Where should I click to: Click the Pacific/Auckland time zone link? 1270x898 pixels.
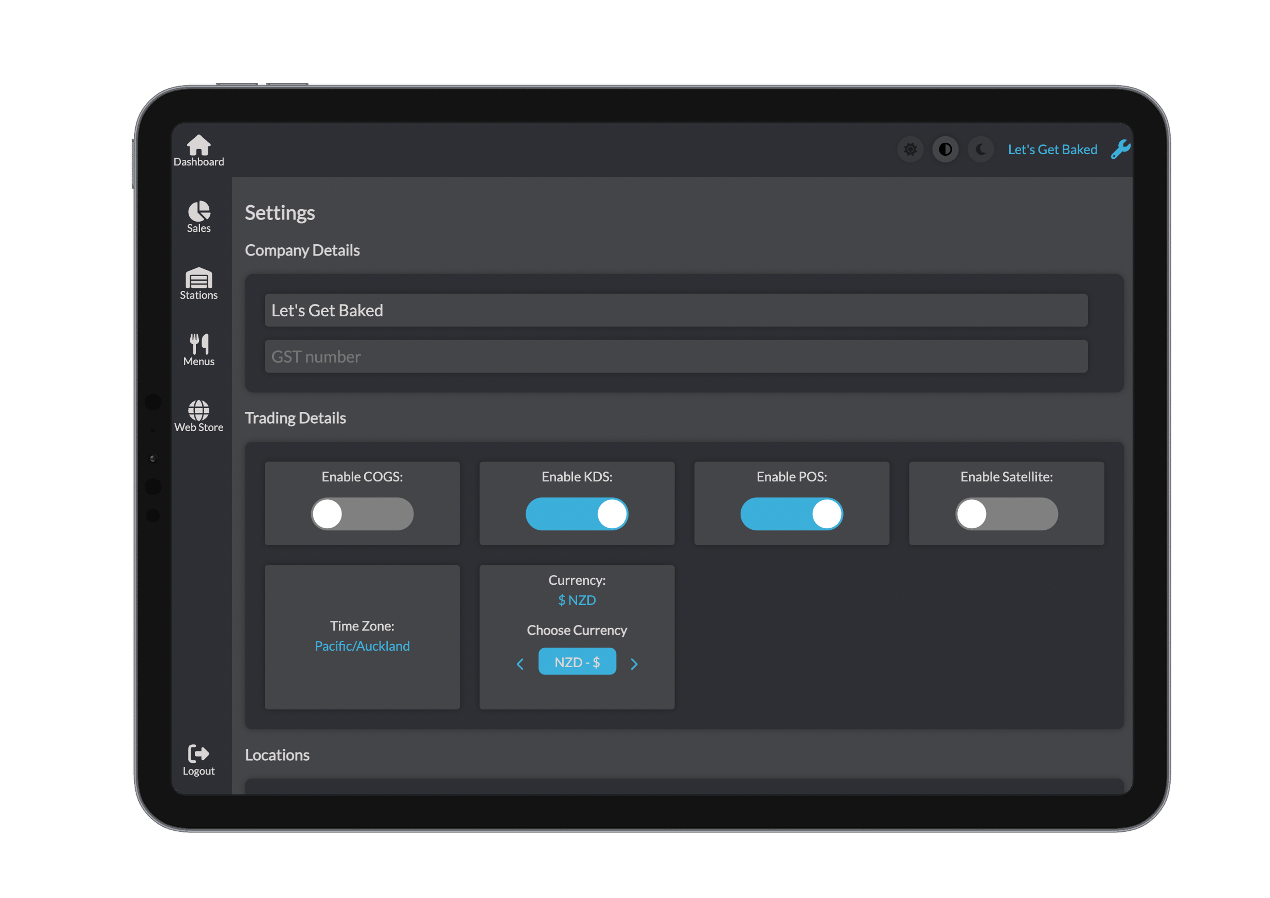click(362, 646)
